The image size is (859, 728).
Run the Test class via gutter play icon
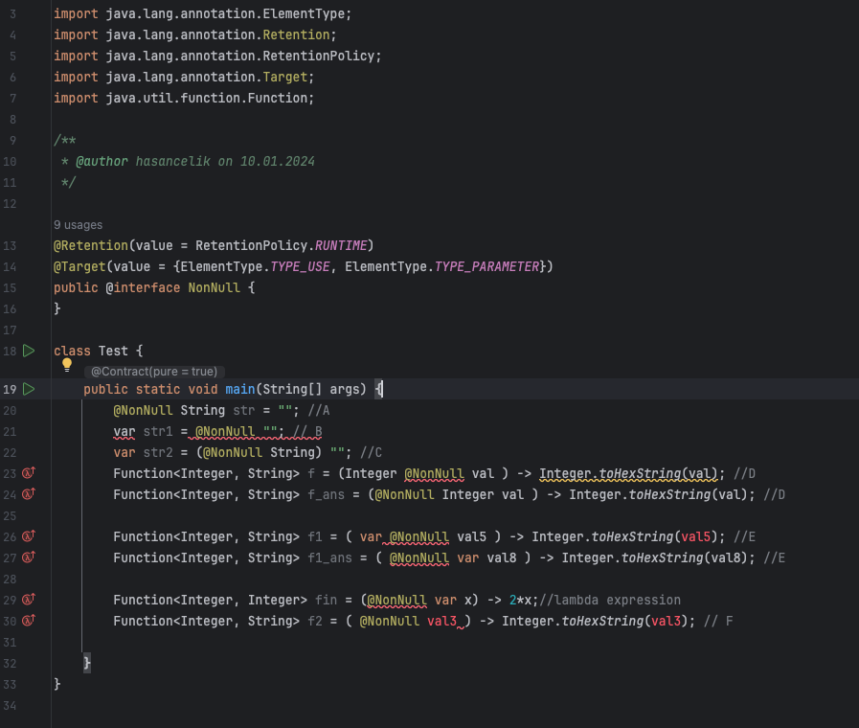pos(28,351)
